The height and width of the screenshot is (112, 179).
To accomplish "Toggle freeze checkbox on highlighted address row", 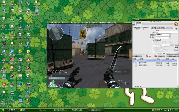I will [x=136, y=61].
